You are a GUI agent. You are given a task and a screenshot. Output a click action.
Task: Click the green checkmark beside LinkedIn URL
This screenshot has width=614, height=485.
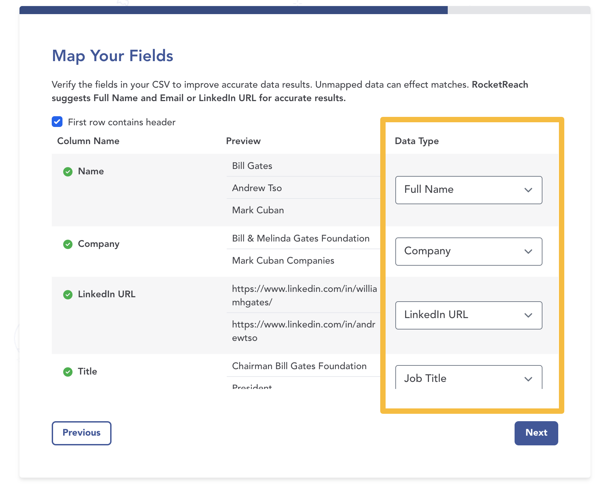click(x=68, y=295)
